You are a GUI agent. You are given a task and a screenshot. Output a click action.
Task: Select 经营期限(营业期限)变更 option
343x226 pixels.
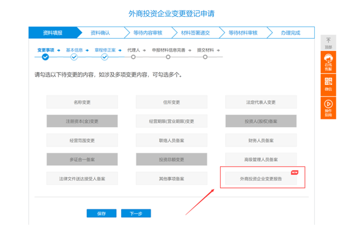[x=171, y=121]
